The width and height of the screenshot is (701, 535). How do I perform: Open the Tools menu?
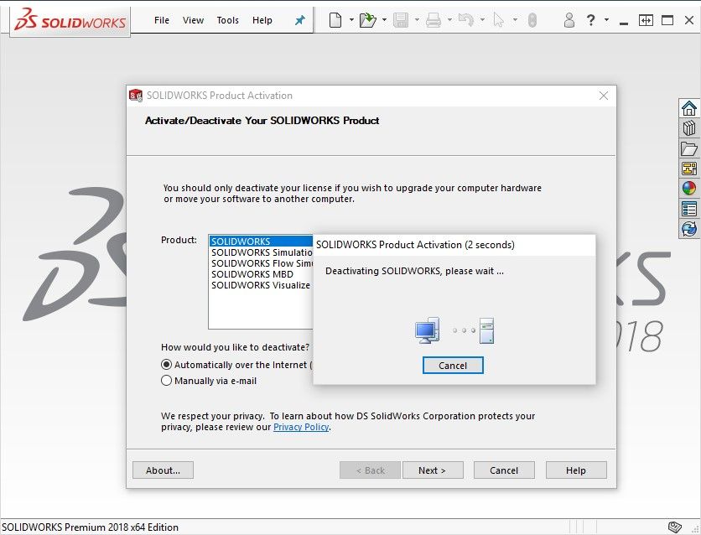pos(227,20)
